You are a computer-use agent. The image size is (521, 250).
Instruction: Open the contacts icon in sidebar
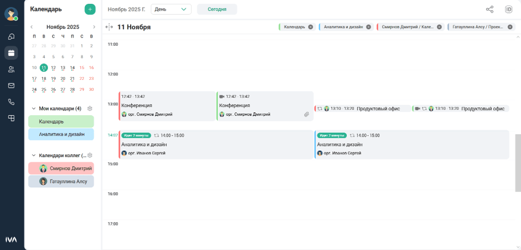(x=11, y=69)
